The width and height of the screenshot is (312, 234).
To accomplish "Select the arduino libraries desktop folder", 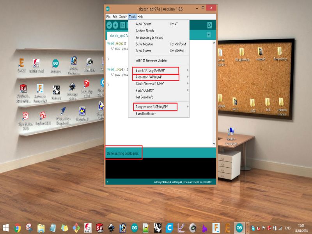I will [282, 106].
